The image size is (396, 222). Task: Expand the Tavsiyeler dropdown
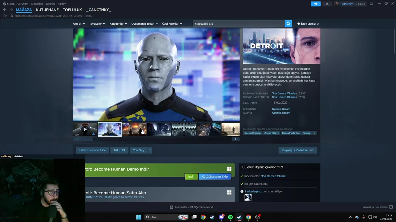pos(97,24)
